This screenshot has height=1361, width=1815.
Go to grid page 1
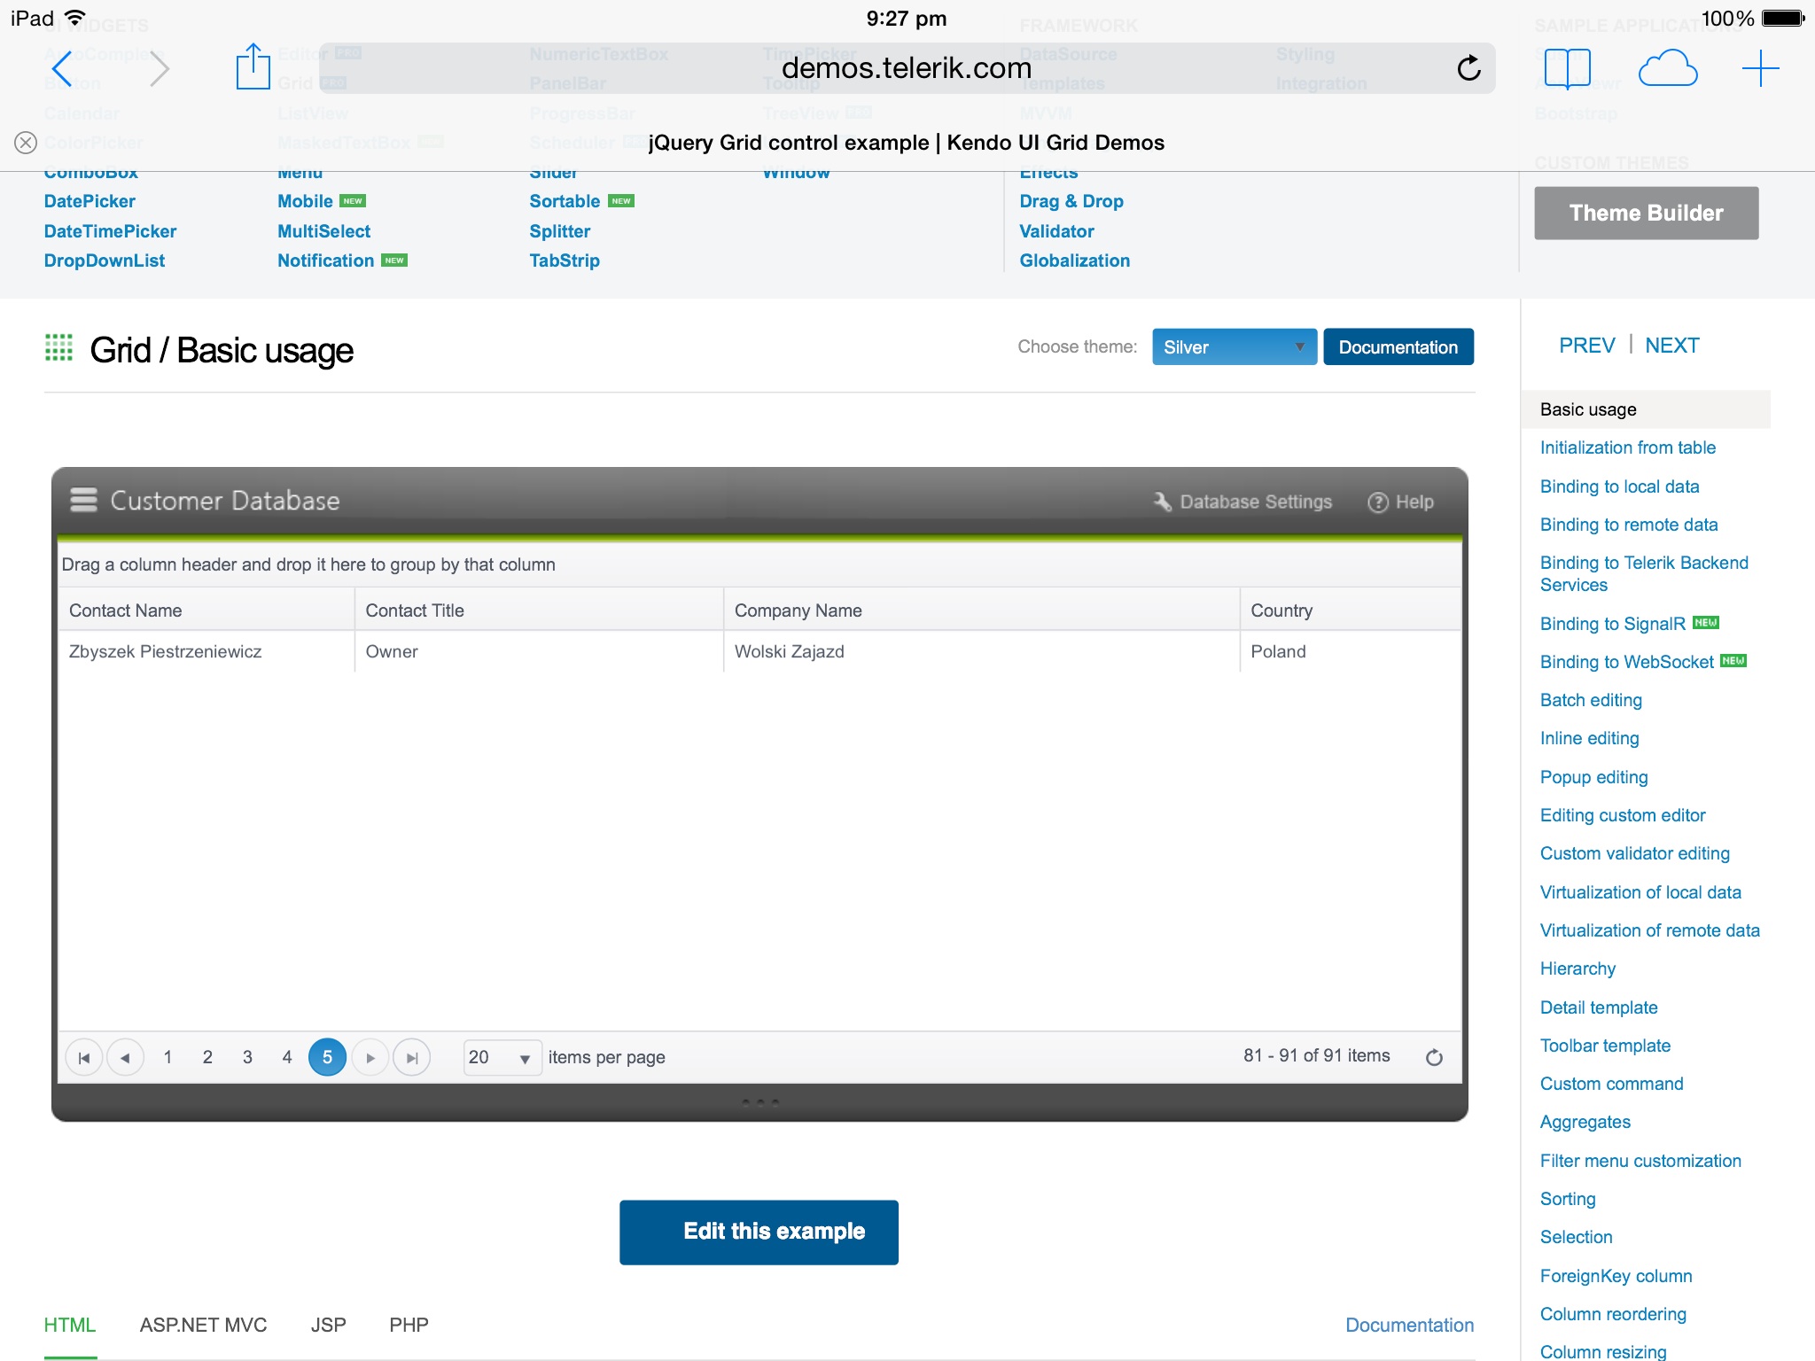click(167, 1057)
